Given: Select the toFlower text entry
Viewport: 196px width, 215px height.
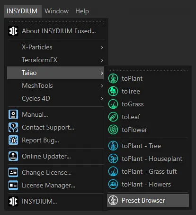Looking at the screenshot, I should coord(134,130).
